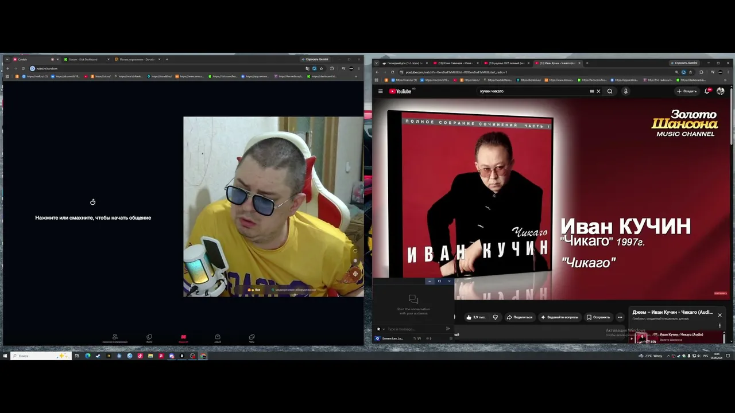This screenshot has height=413, width=735.
Task: Switch to the Юлия Савичева YouTube tab
Action: pos(454,63)
